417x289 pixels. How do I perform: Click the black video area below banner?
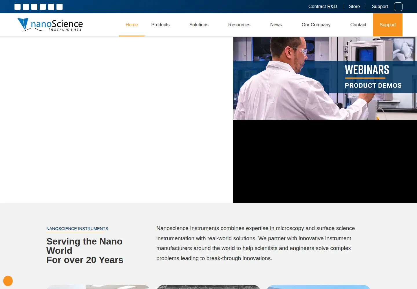[325, 161]
